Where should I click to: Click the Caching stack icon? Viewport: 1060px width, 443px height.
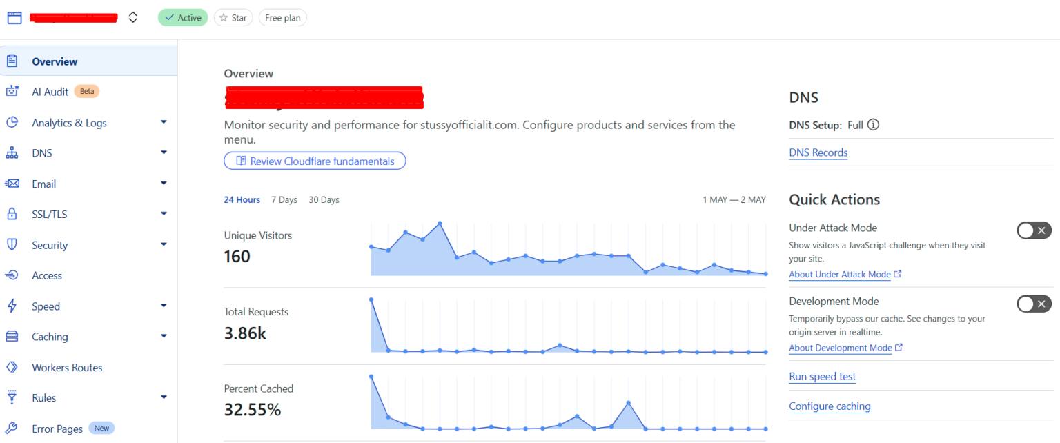tap(13, 336)
